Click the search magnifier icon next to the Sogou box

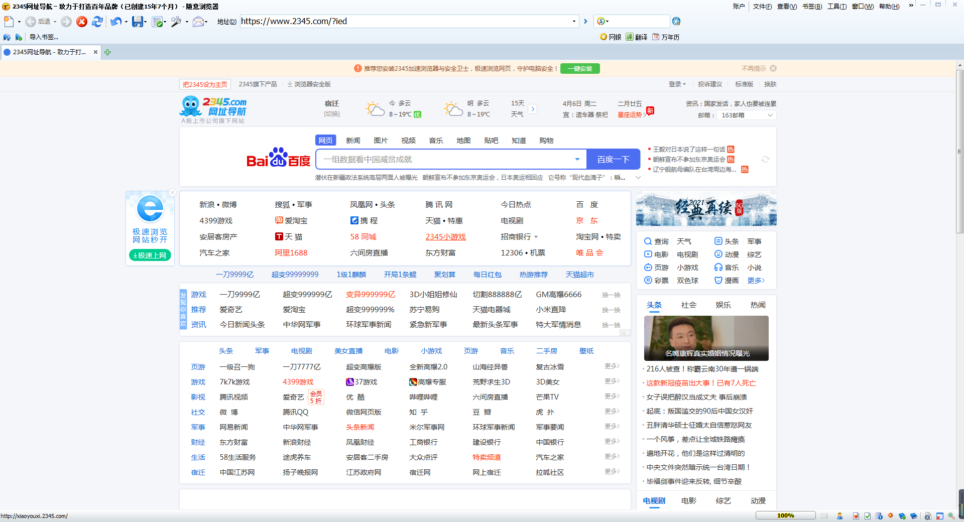point(676,21)
